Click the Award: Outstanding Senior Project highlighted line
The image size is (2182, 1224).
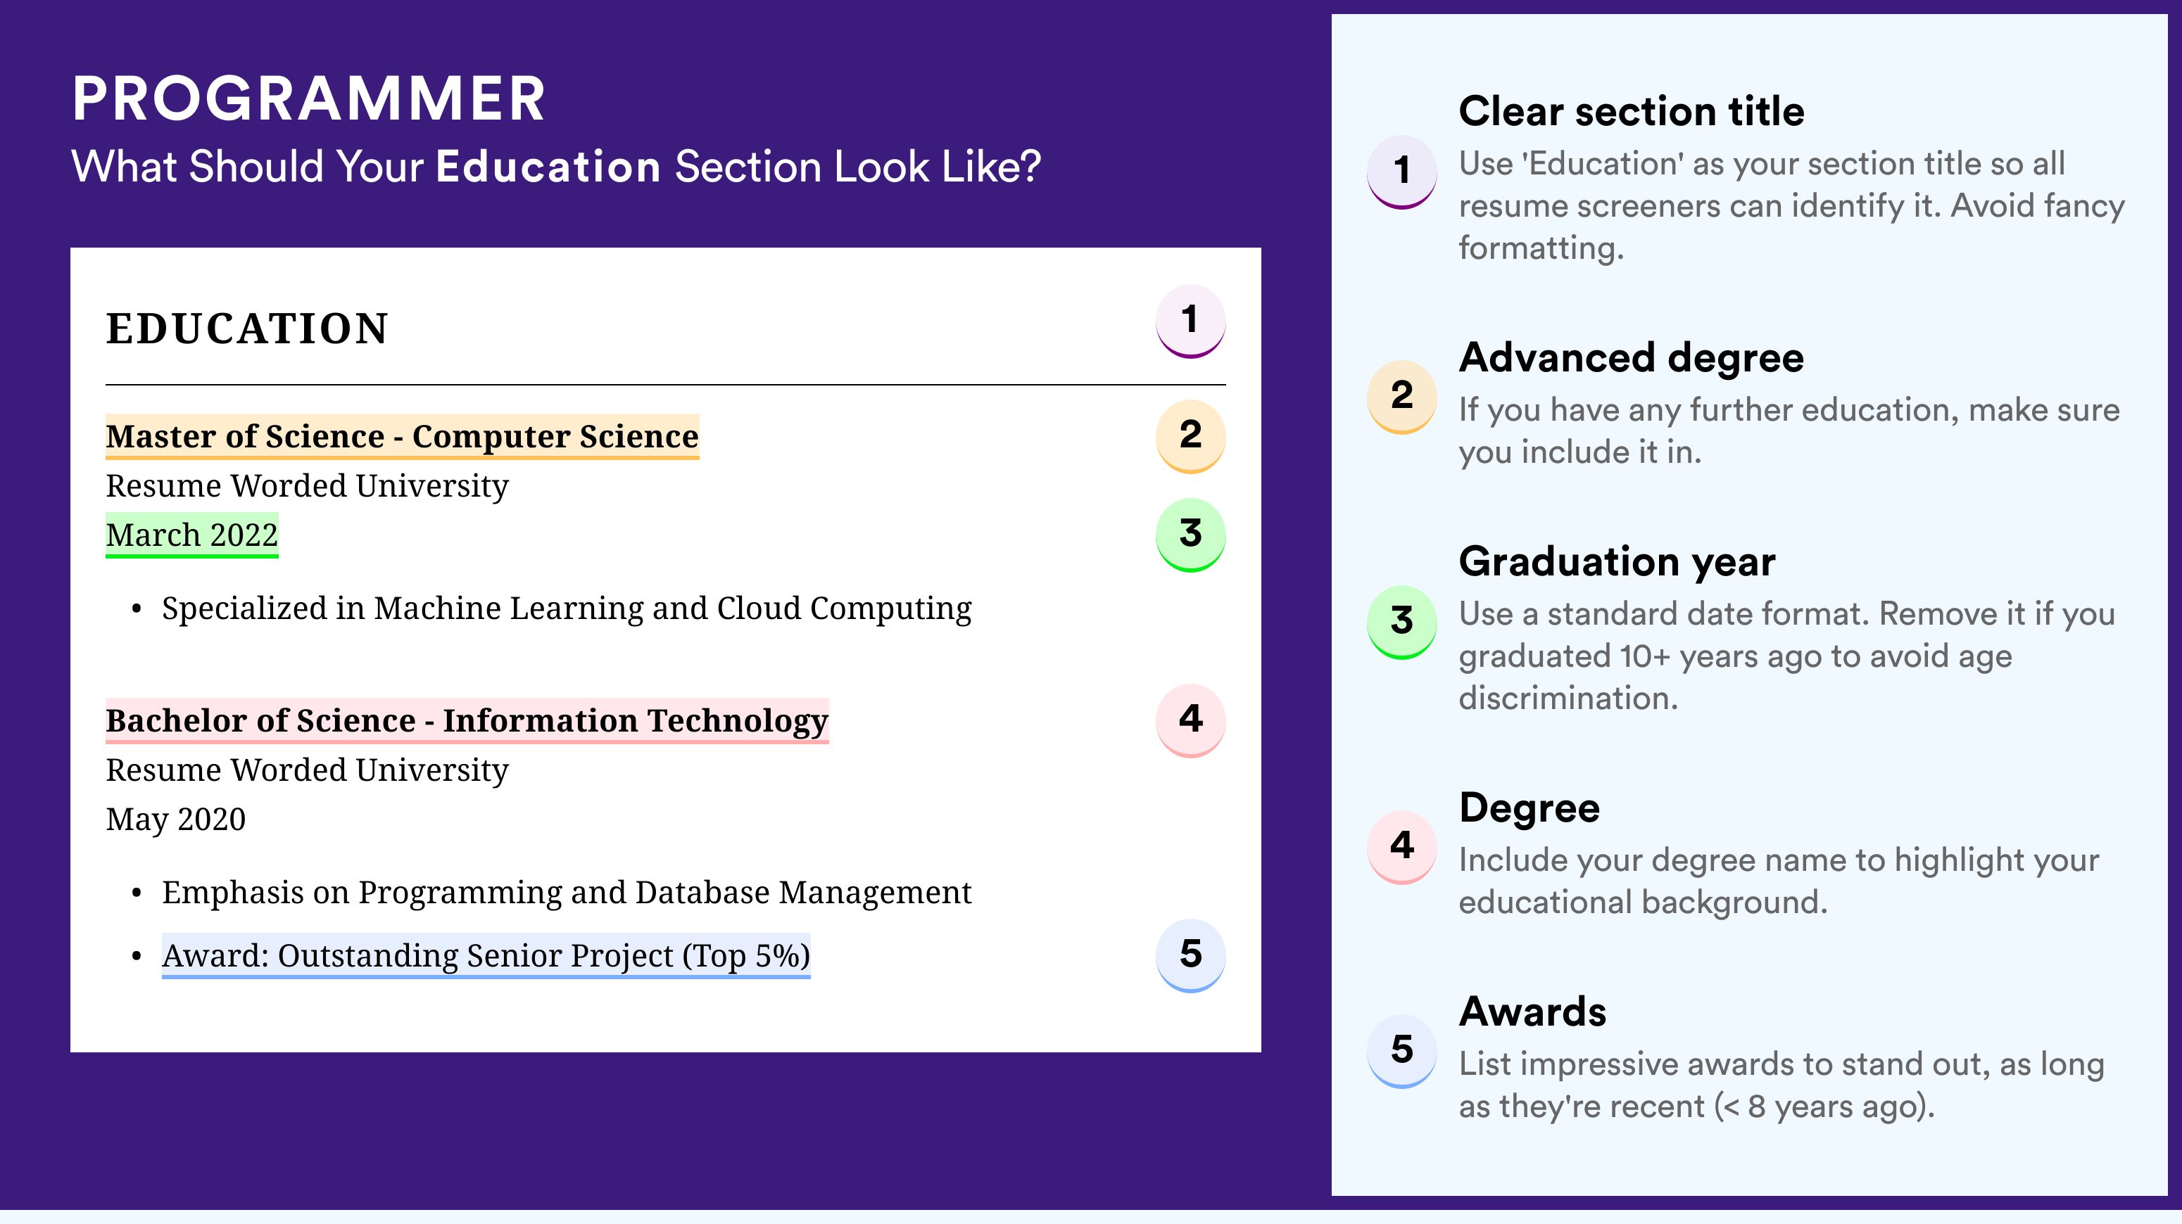pyautogui.click(x=486, y=956)
